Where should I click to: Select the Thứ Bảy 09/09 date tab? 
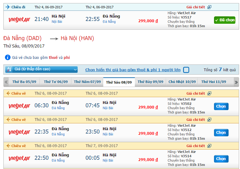[150, 82]
